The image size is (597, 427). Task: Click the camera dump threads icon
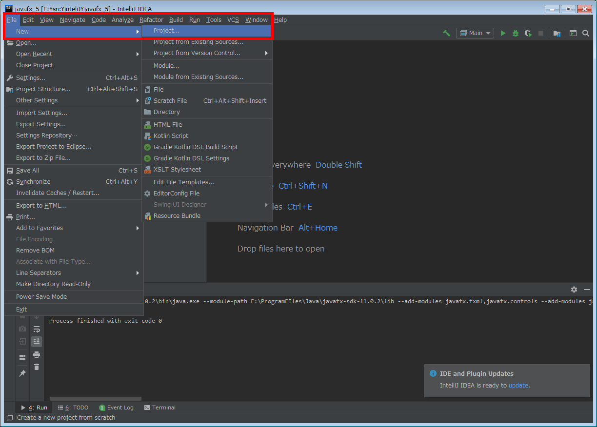22,329
